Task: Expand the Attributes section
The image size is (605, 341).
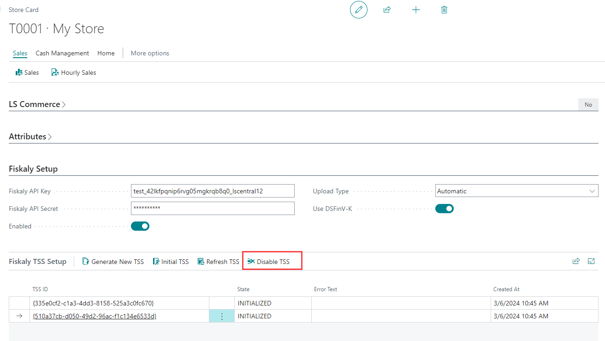Action: point(30,137)
